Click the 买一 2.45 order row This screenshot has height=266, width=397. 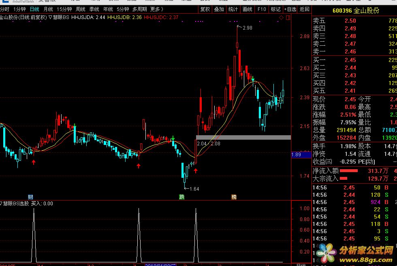355,60
